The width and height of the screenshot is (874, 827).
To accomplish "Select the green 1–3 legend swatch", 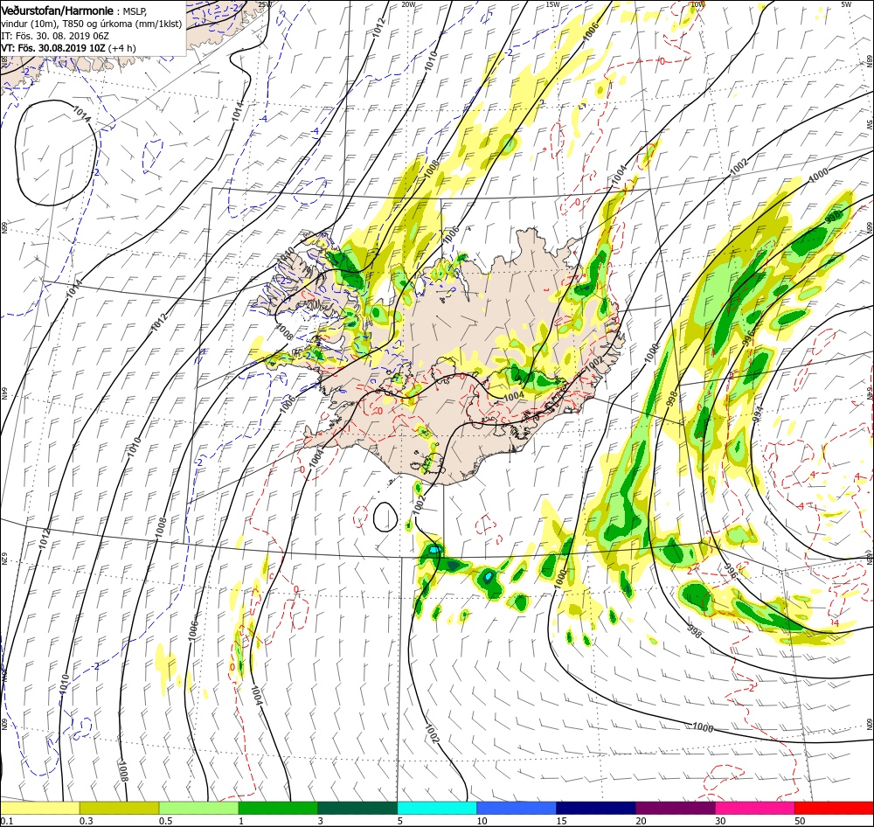I will pyautogui.click(x=278, y=808).
